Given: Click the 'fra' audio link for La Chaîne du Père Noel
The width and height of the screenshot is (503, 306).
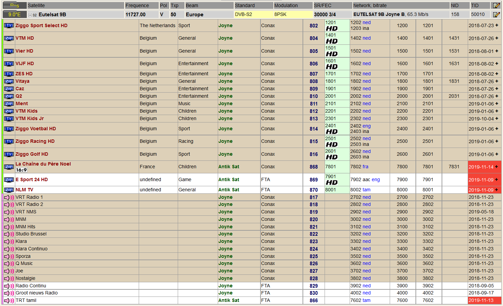Looking at the screenshot, I should pyautogui.click(x=365, y=167).
